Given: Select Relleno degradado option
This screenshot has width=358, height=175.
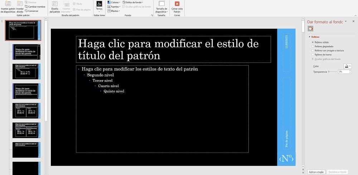Looking at the screenshot, I should (x=313, y=46).
